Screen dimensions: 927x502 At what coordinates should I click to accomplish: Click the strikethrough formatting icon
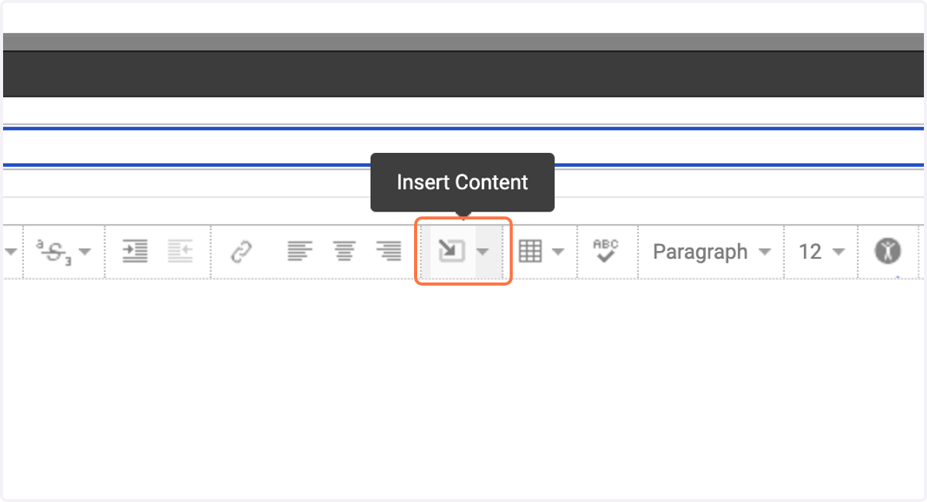click(54, 251)
